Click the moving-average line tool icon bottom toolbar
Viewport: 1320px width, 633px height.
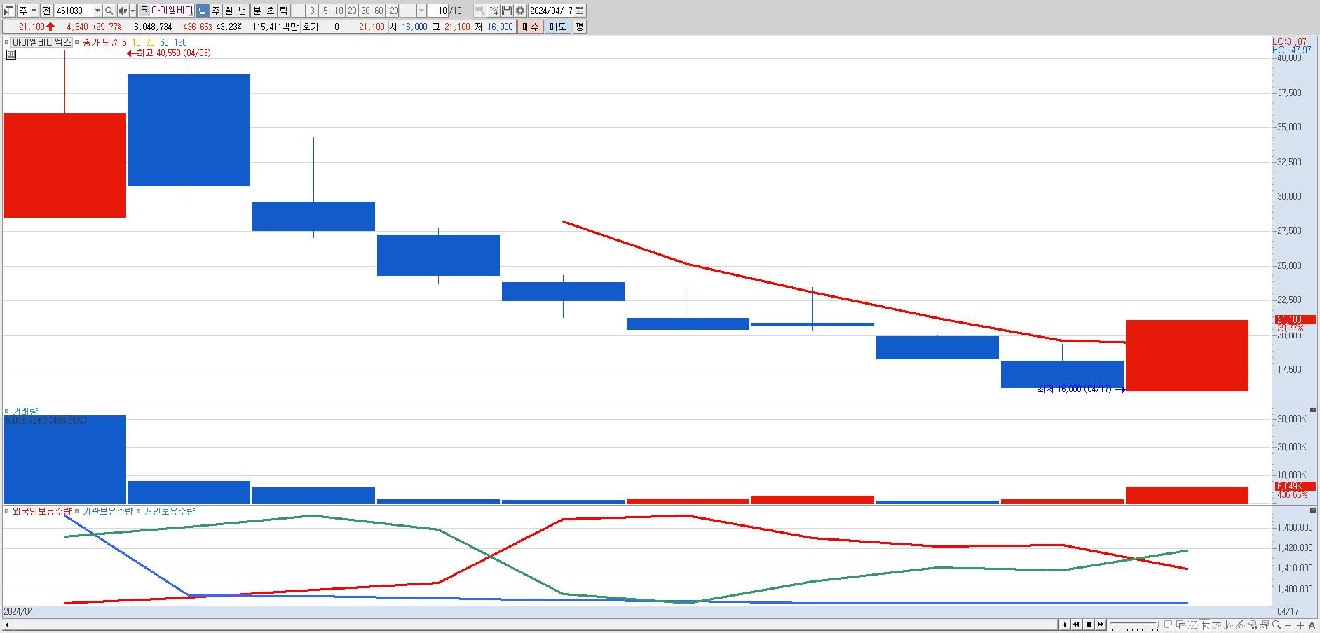click(x=1217, y=625)
